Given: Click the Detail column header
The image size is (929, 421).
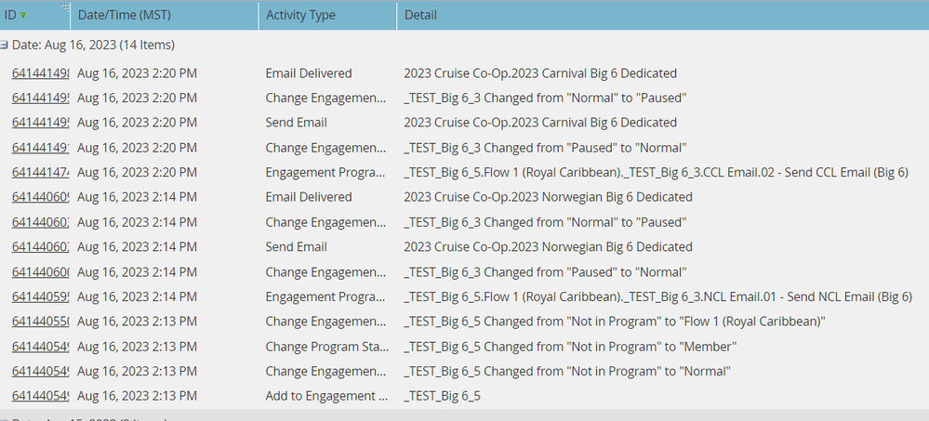Looking at the screenshot, I should click(x=420, y=15).
